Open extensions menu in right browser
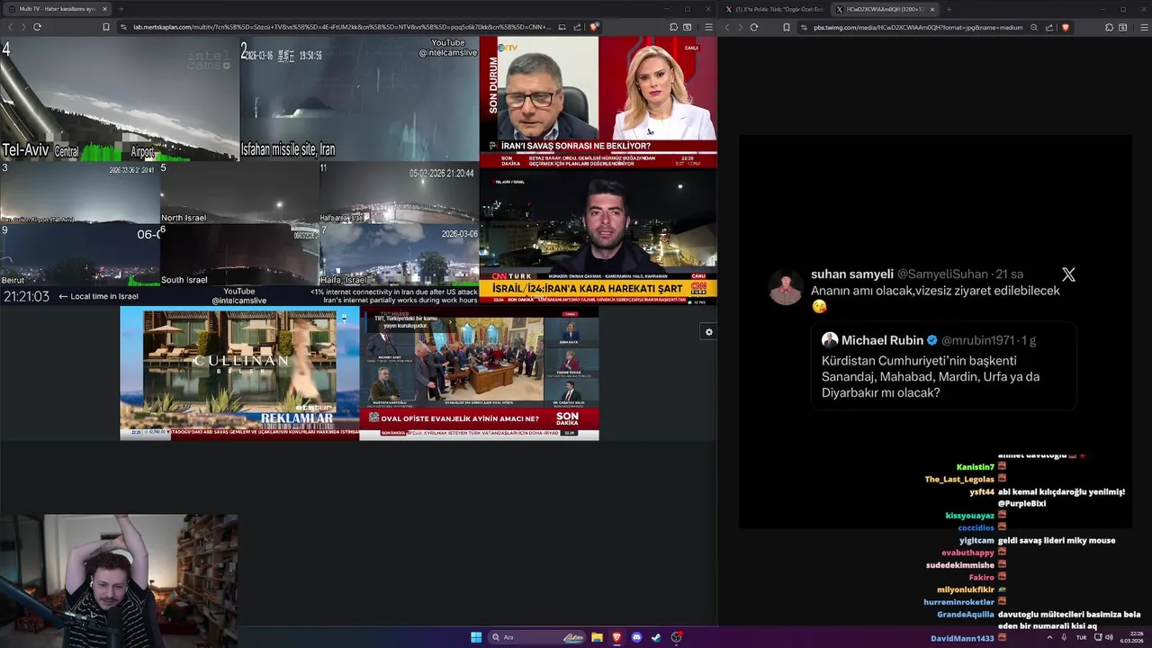 click(1109, 27)
